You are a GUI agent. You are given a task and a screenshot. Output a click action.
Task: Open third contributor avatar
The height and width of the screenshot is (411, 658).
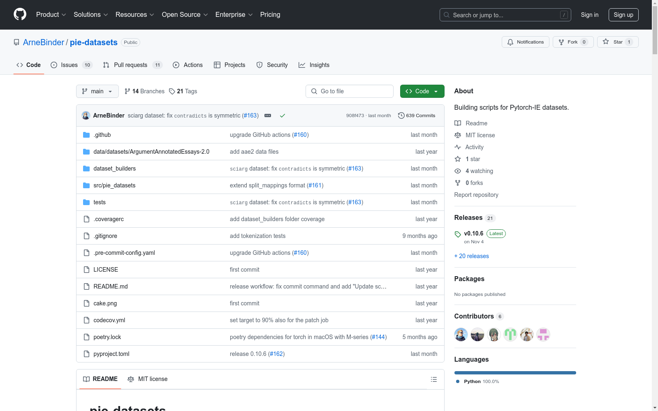pos(494,335)
